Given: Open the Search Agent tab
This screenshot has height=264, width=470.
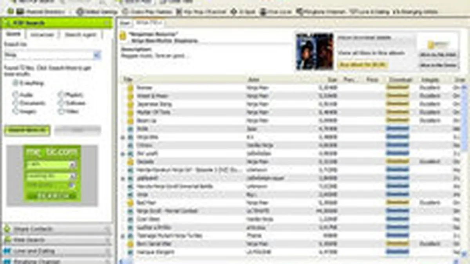Looking at the screenshot, I should click(80, 35).
